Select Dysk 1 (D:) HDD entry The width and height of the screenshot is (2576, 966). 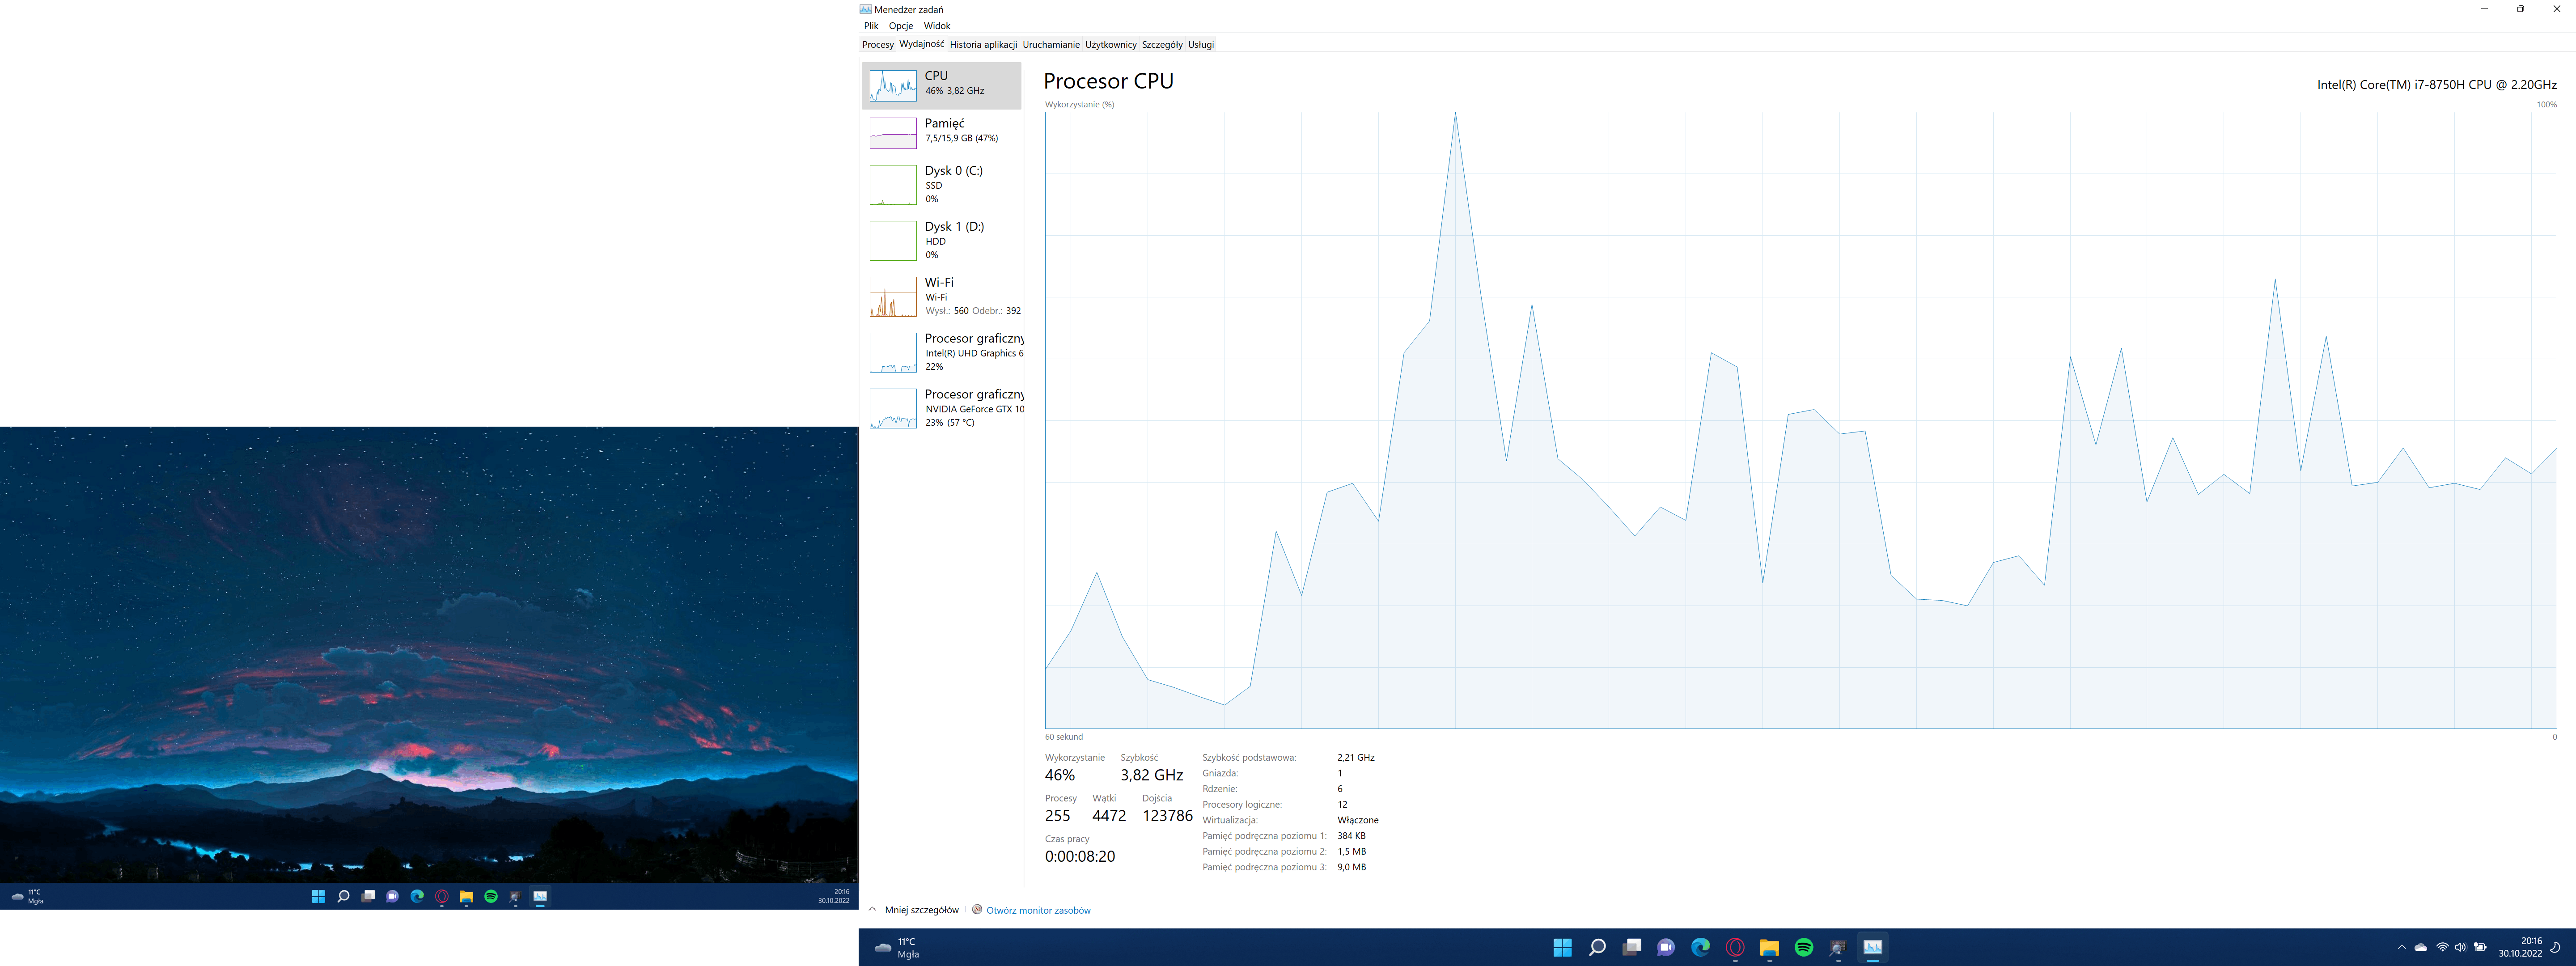[941, 241]
